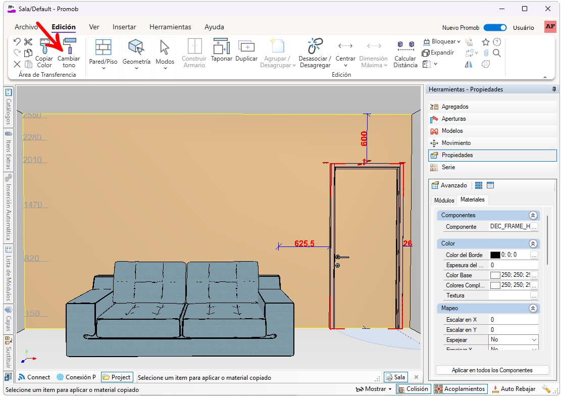
Task: Click the black Color del Borde swatch
Action: click(x=495, y=255)
